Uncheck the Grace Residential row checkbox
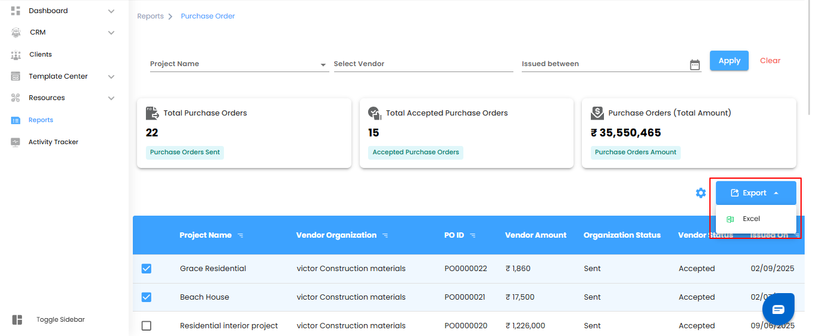 click(147, 269)
